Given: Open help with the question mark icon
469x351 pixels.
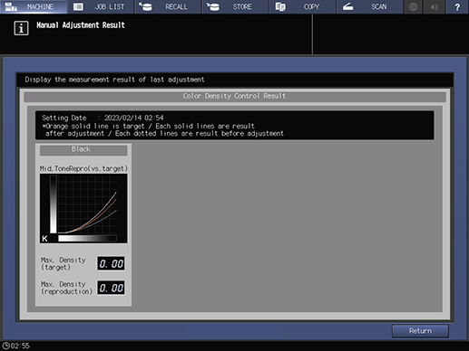Looking at the screenshot, I should click(457, 6).
